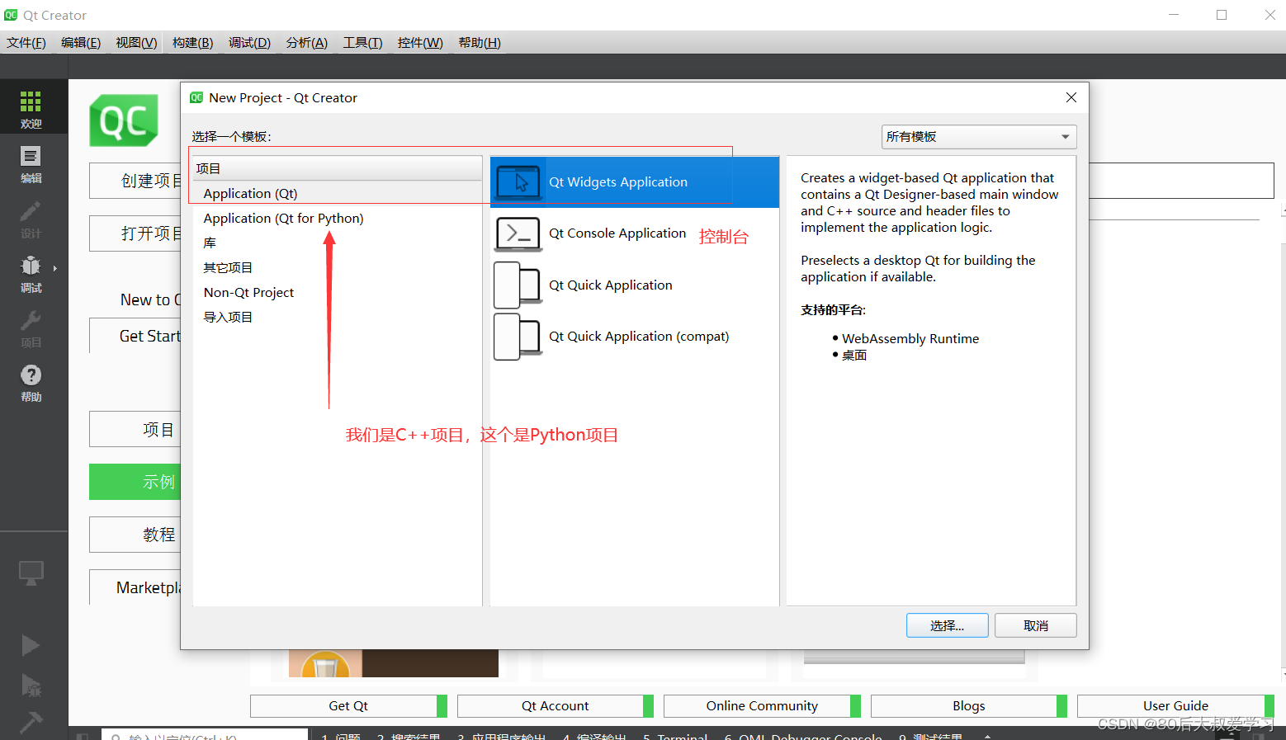Click the Online Community link button
The image size is (1286, 740).
[762, 706]
